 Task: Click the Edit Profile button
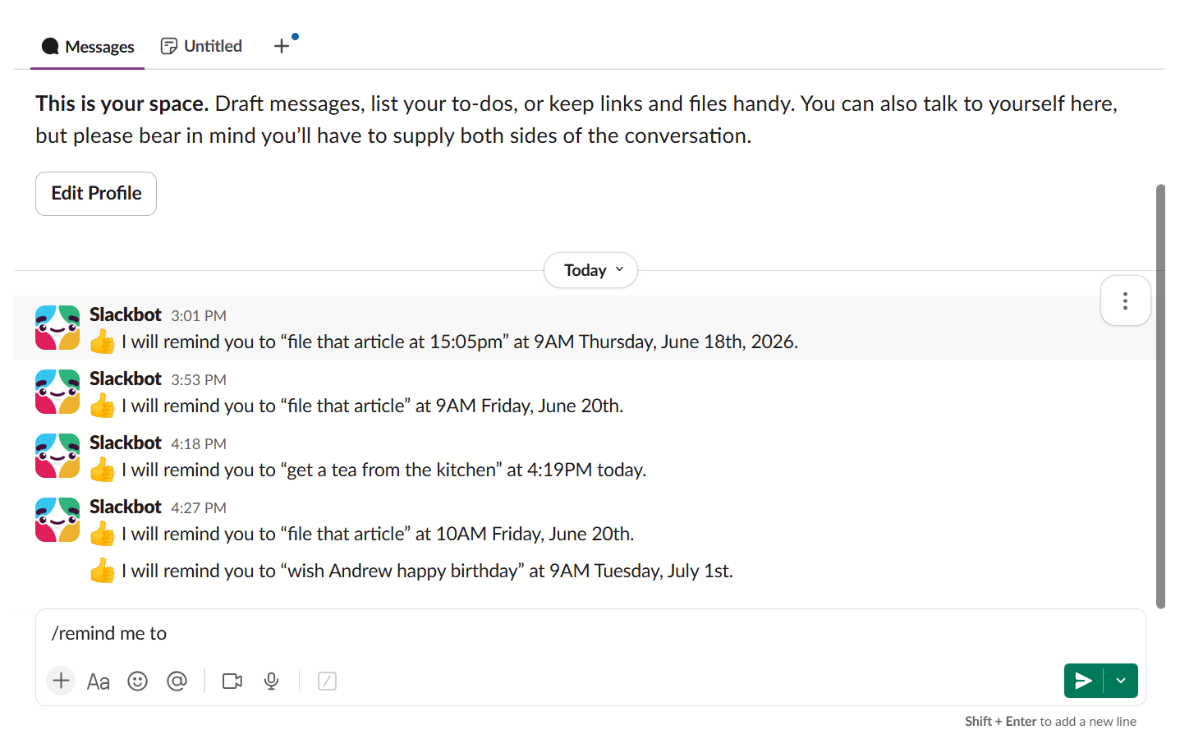(96, 194)
